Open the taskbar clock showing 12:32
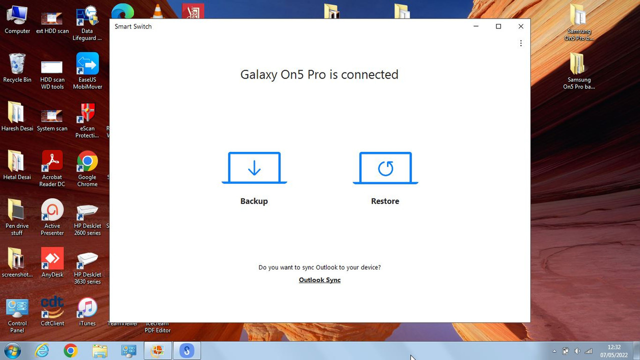The image size is (640, 360). [613, 351]
